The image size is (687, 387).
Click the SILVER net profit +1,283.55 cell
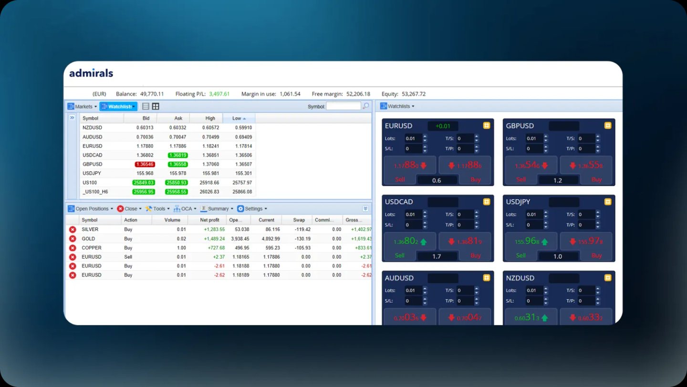[x=214, y=230]
